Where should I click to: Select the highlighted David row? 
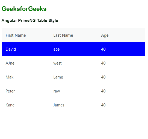(73, 49)
